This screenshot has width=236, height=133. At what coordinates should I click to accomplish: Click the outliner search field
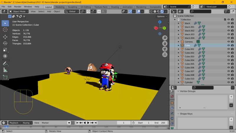pyautogui.click(x=200, y=12)
